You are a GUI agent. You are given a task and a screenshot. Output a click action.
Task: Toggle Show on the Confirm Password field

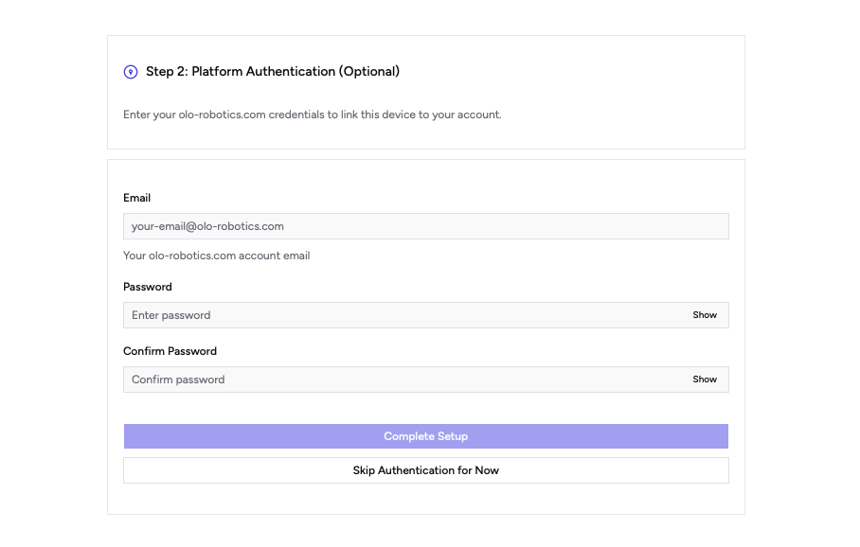click(x=705, y=379)
